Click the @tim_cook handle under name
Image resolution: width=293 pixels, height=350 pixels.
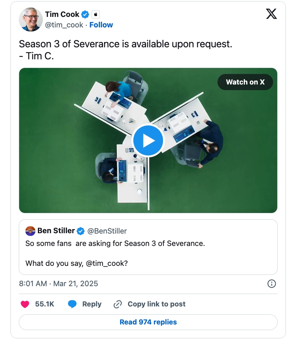click(64, 25)
